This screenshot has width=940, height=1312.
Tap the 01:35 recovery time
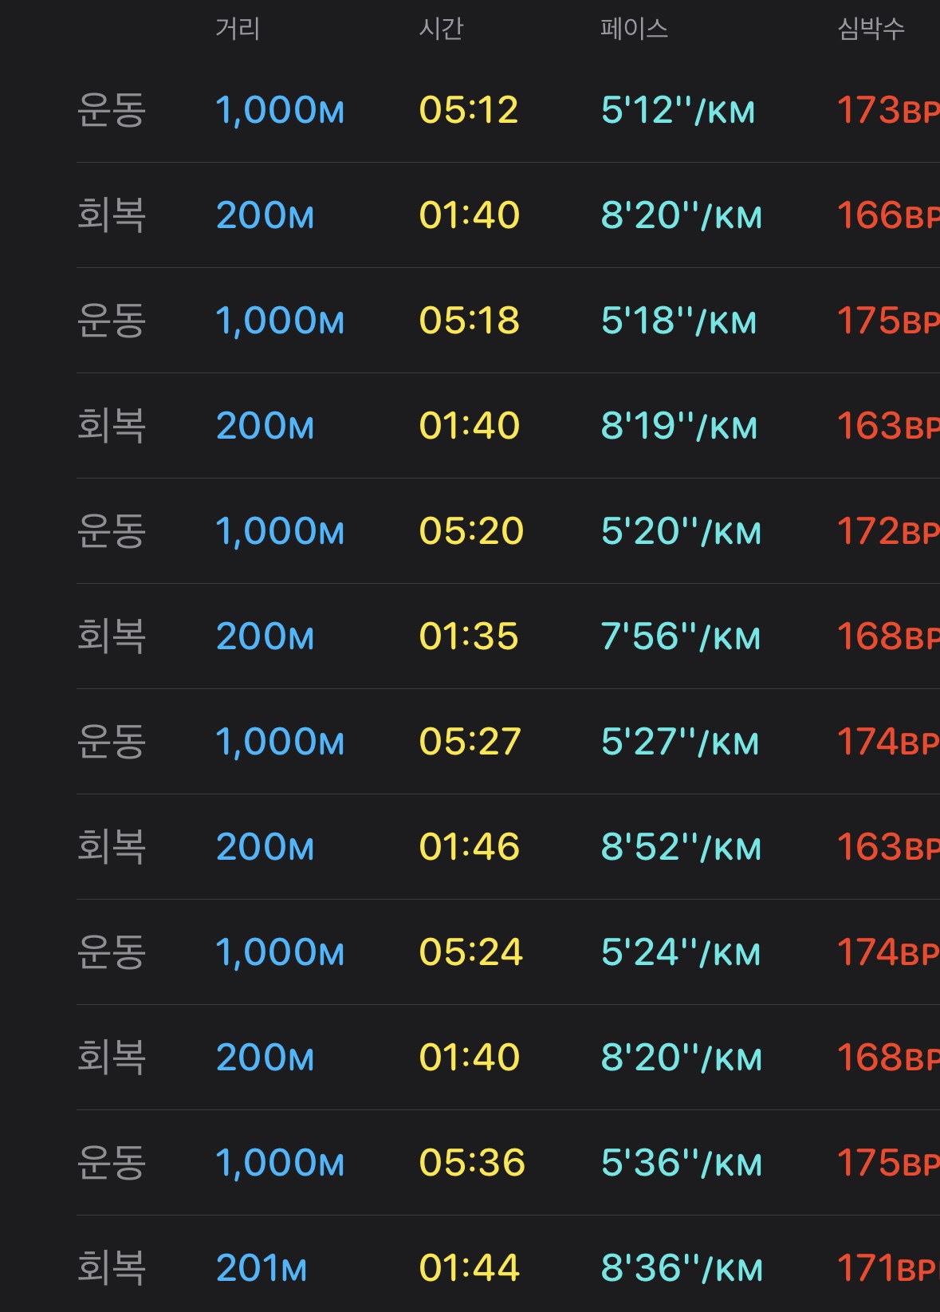[x=469, y=636]
